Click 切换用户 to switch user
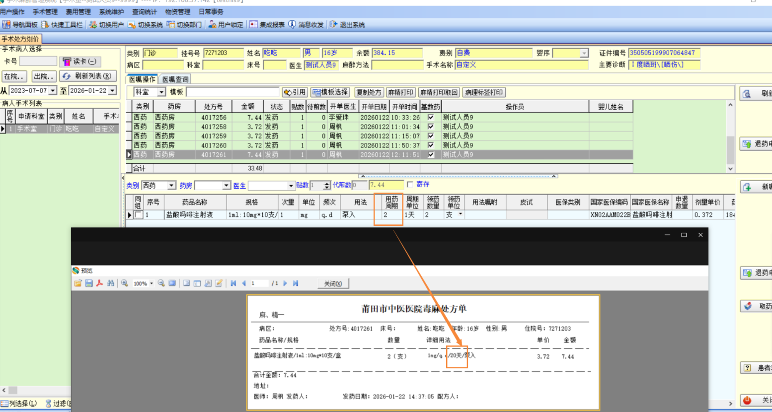The height and width of the screenshot is (412, 772). point(106,24)
